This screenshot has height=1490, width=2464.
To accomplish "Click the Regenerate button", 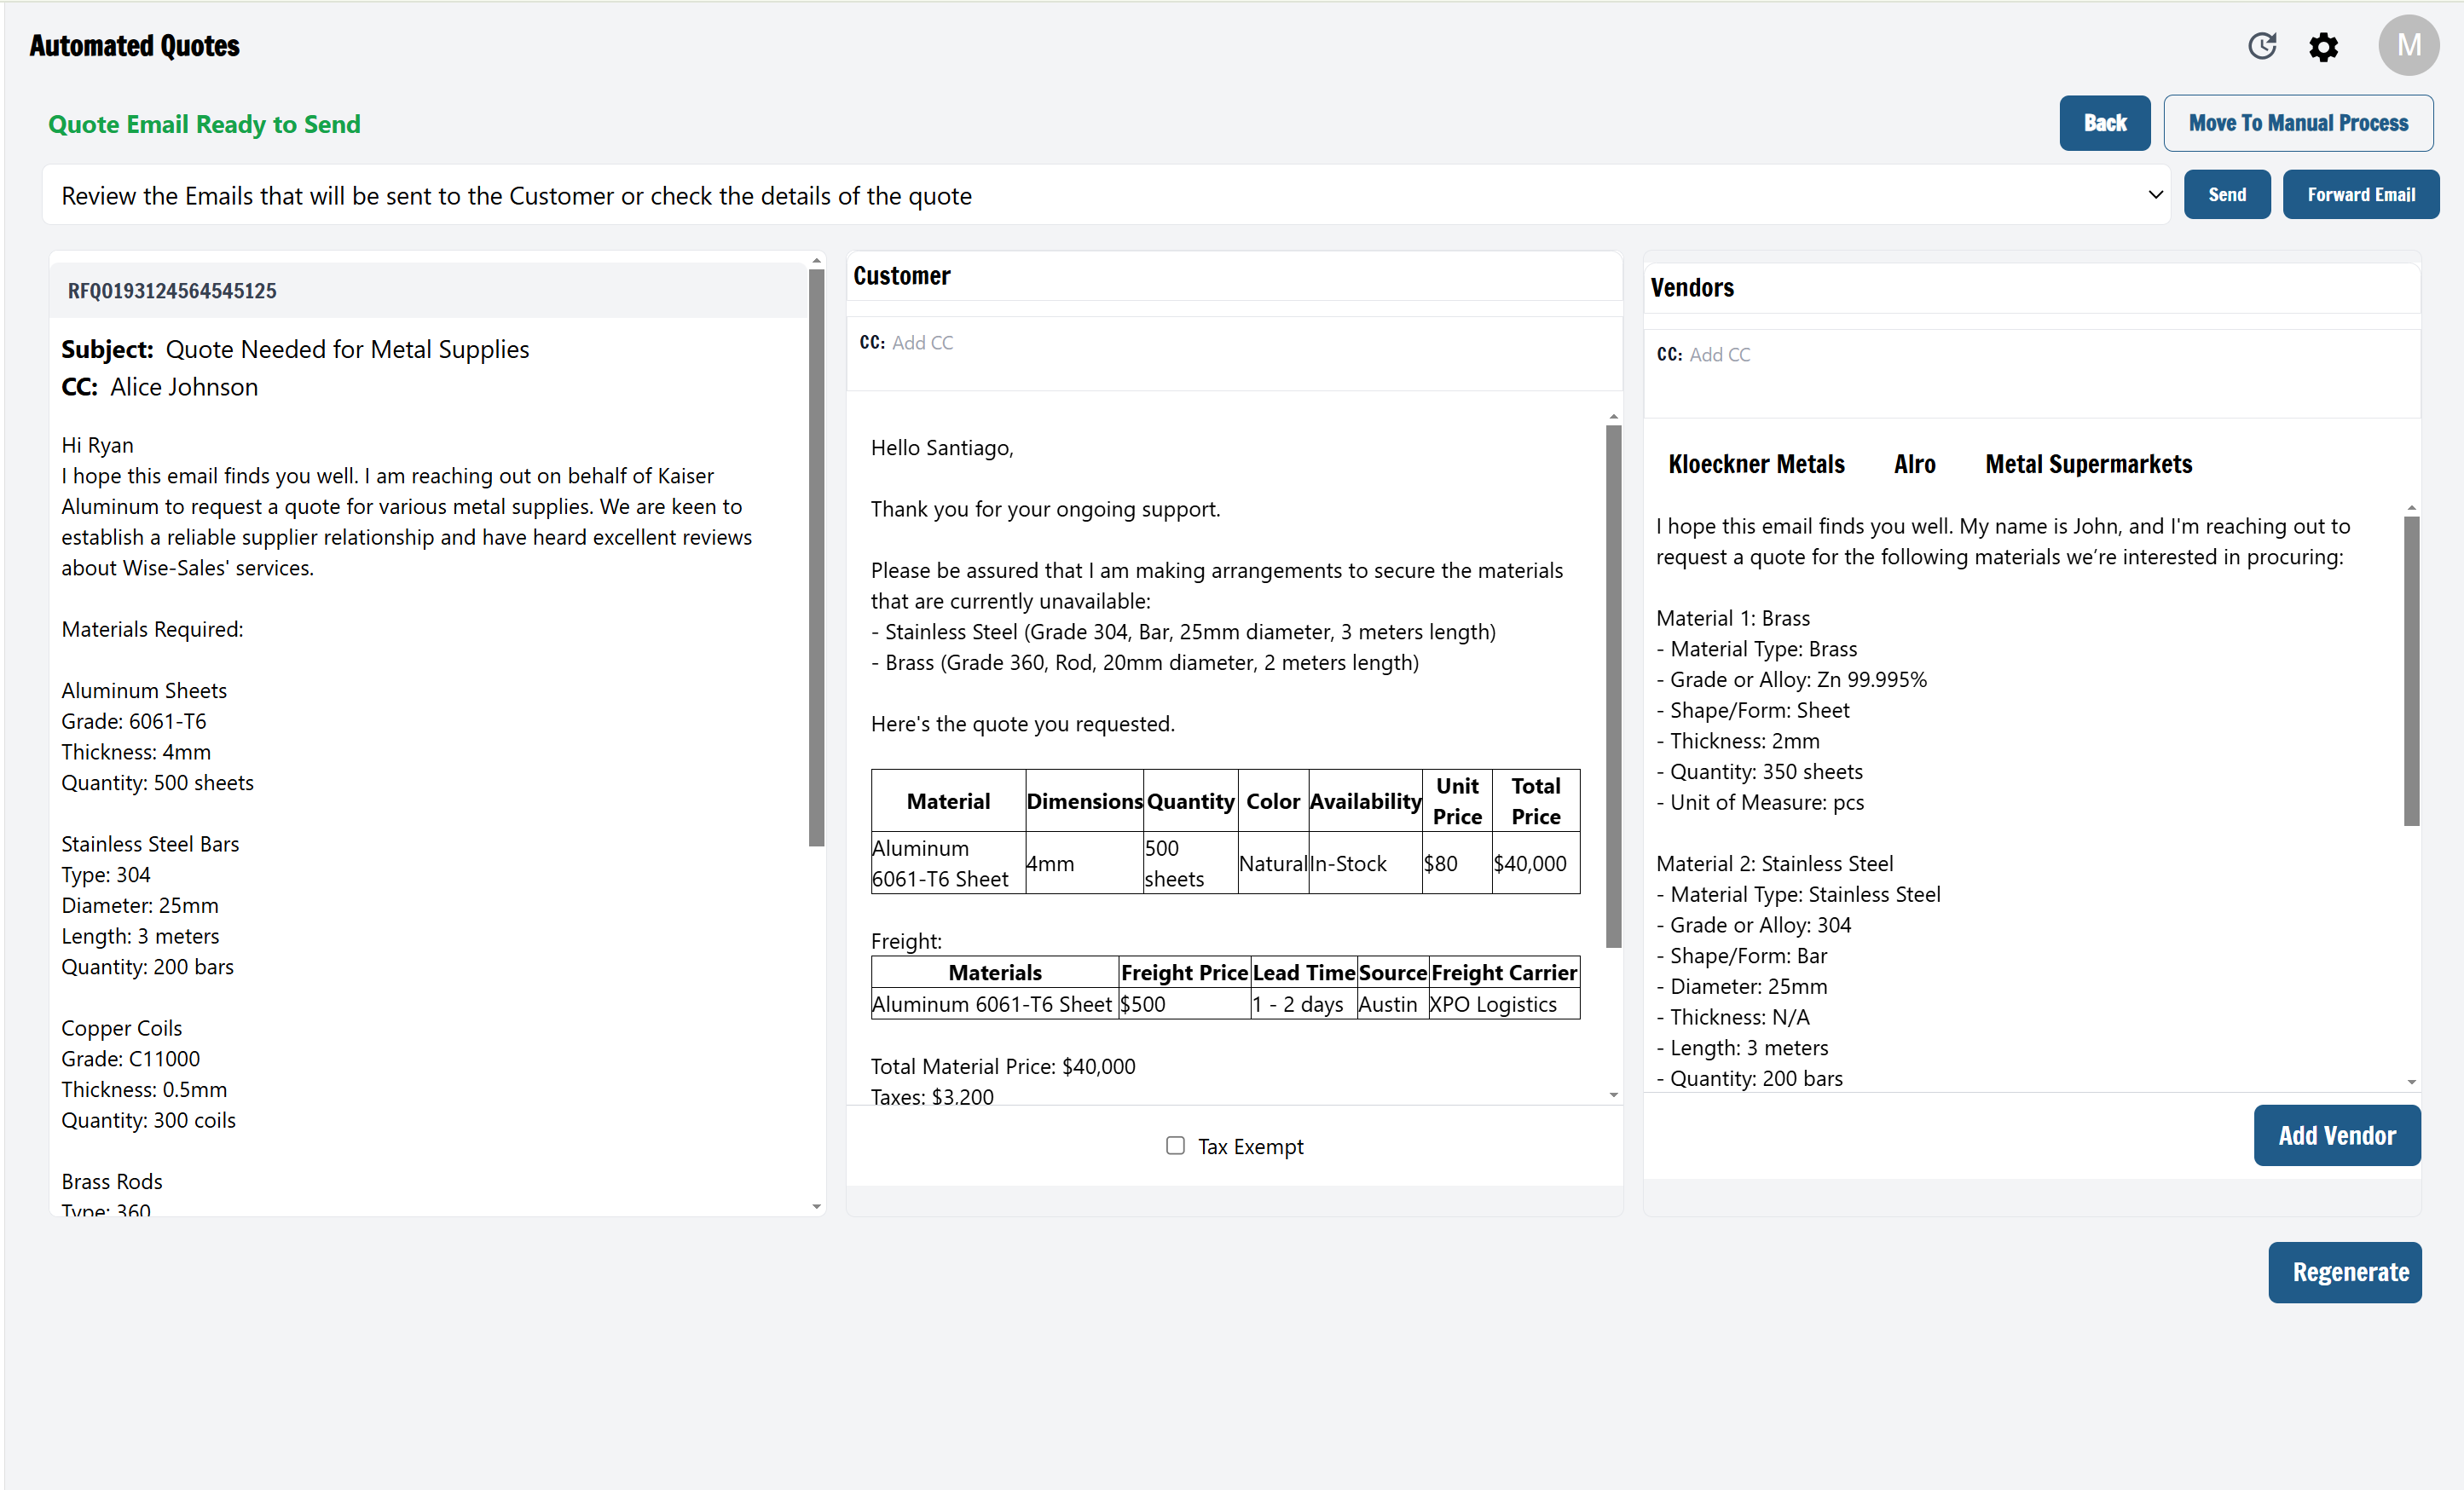I will tap(2345, 1272).
